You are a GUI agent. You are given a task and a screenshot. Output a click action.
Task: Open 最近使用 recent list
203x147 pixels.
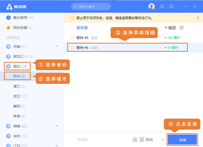click(23, 18)
